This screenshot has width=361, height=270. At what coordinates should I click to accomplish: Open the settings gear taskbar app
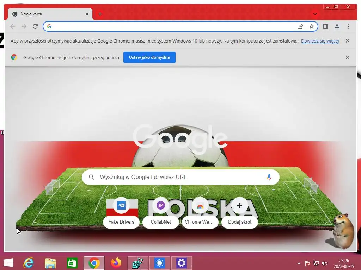tap(182, 263)
